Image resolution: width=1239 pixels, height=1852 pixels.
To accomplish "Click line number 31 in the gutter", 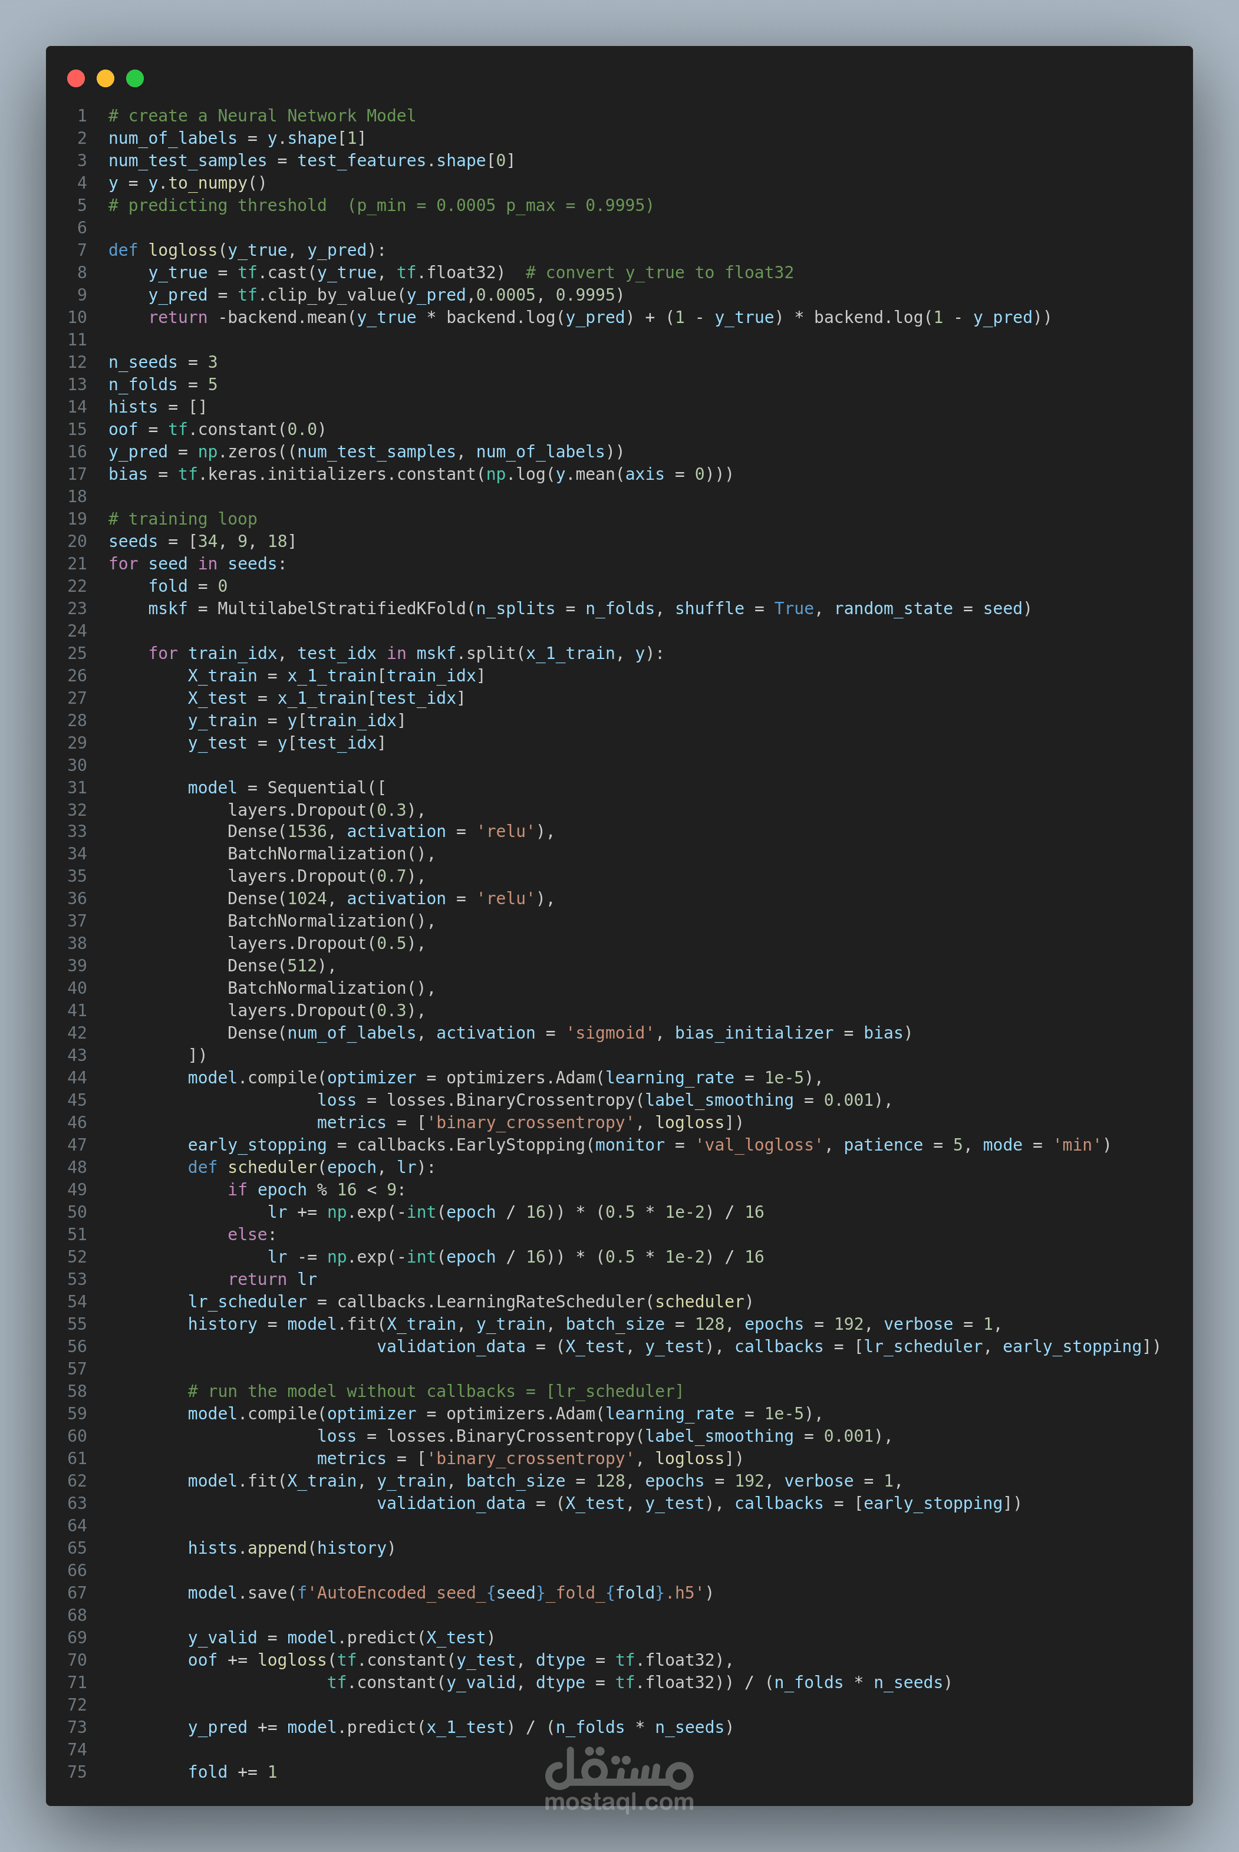I will coord(77,787).
